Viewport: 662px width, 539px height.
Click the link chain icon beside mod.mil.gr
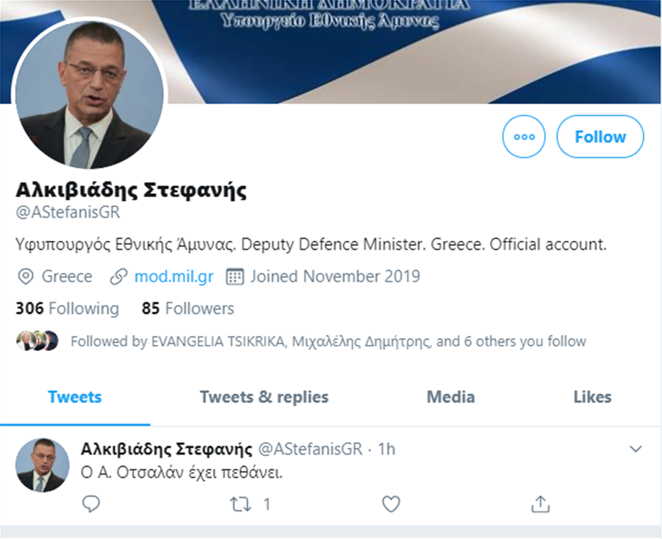click(x=119, y=277)
